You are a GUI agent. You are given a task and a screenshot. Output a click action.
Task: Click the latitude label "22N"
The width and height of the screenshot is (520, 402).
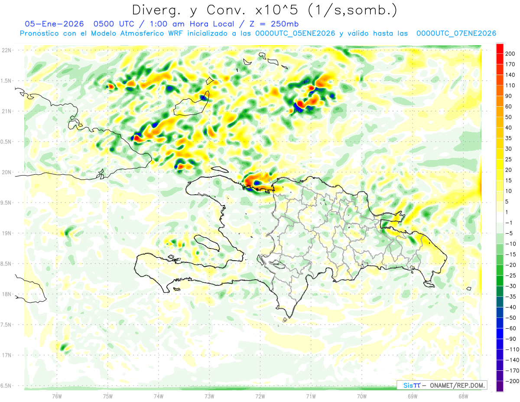click(x=6, y=50)
